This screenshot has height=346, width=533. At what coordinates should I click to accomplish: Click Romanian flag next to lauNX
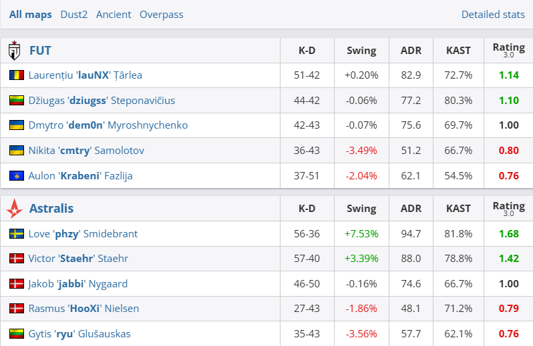coord(17,75)
